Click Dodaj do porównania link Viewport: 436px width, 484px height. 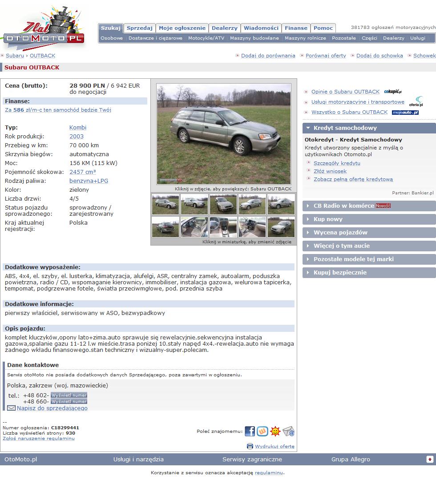(x=268, y=56)
